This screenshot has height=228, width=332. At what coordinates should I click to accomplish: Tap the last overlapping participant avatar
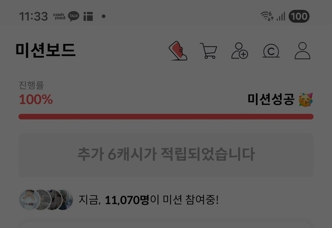[x=66, y=199]
